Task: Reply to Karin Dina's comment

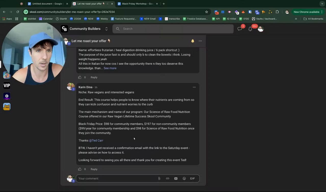Action: coord(94,169)
